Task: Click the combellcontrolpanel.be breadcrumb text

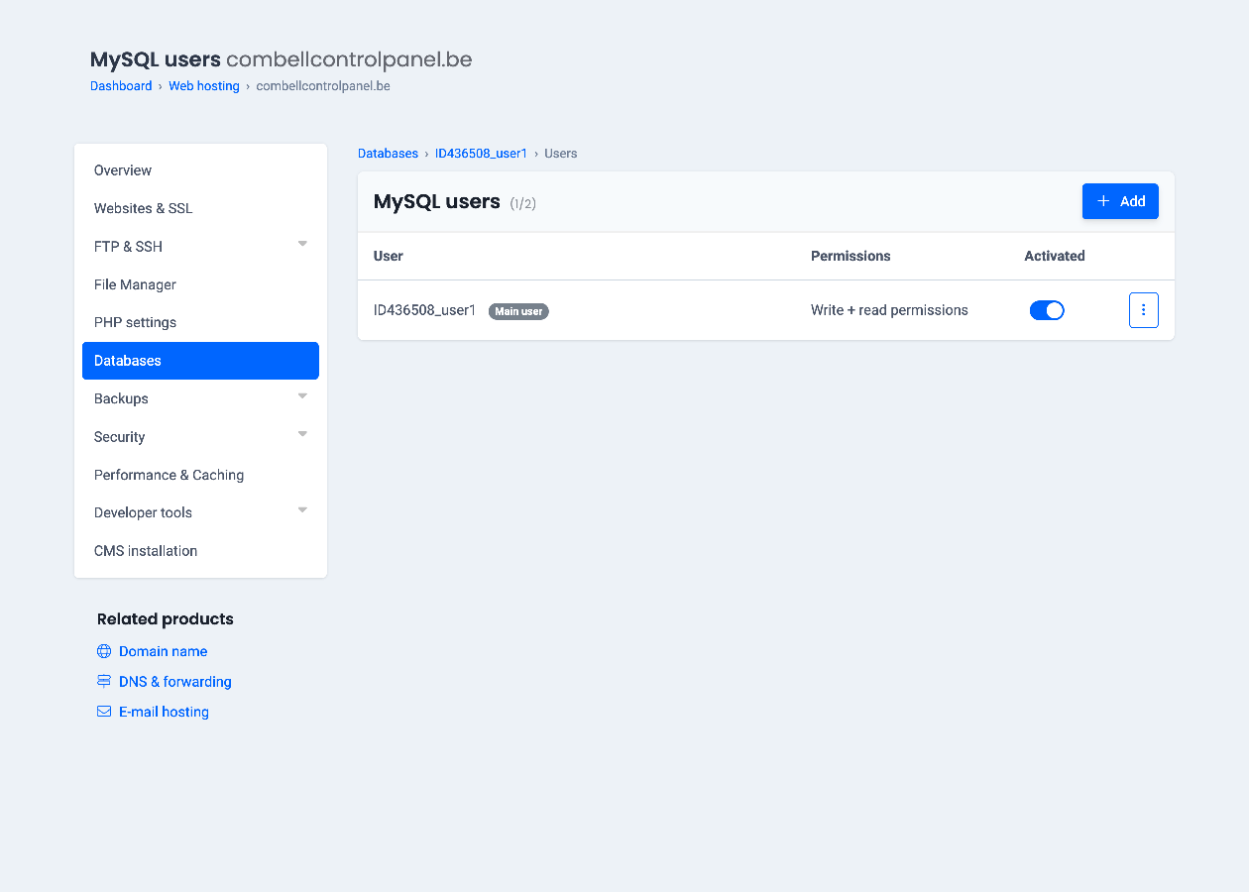Action: (323, 86)
